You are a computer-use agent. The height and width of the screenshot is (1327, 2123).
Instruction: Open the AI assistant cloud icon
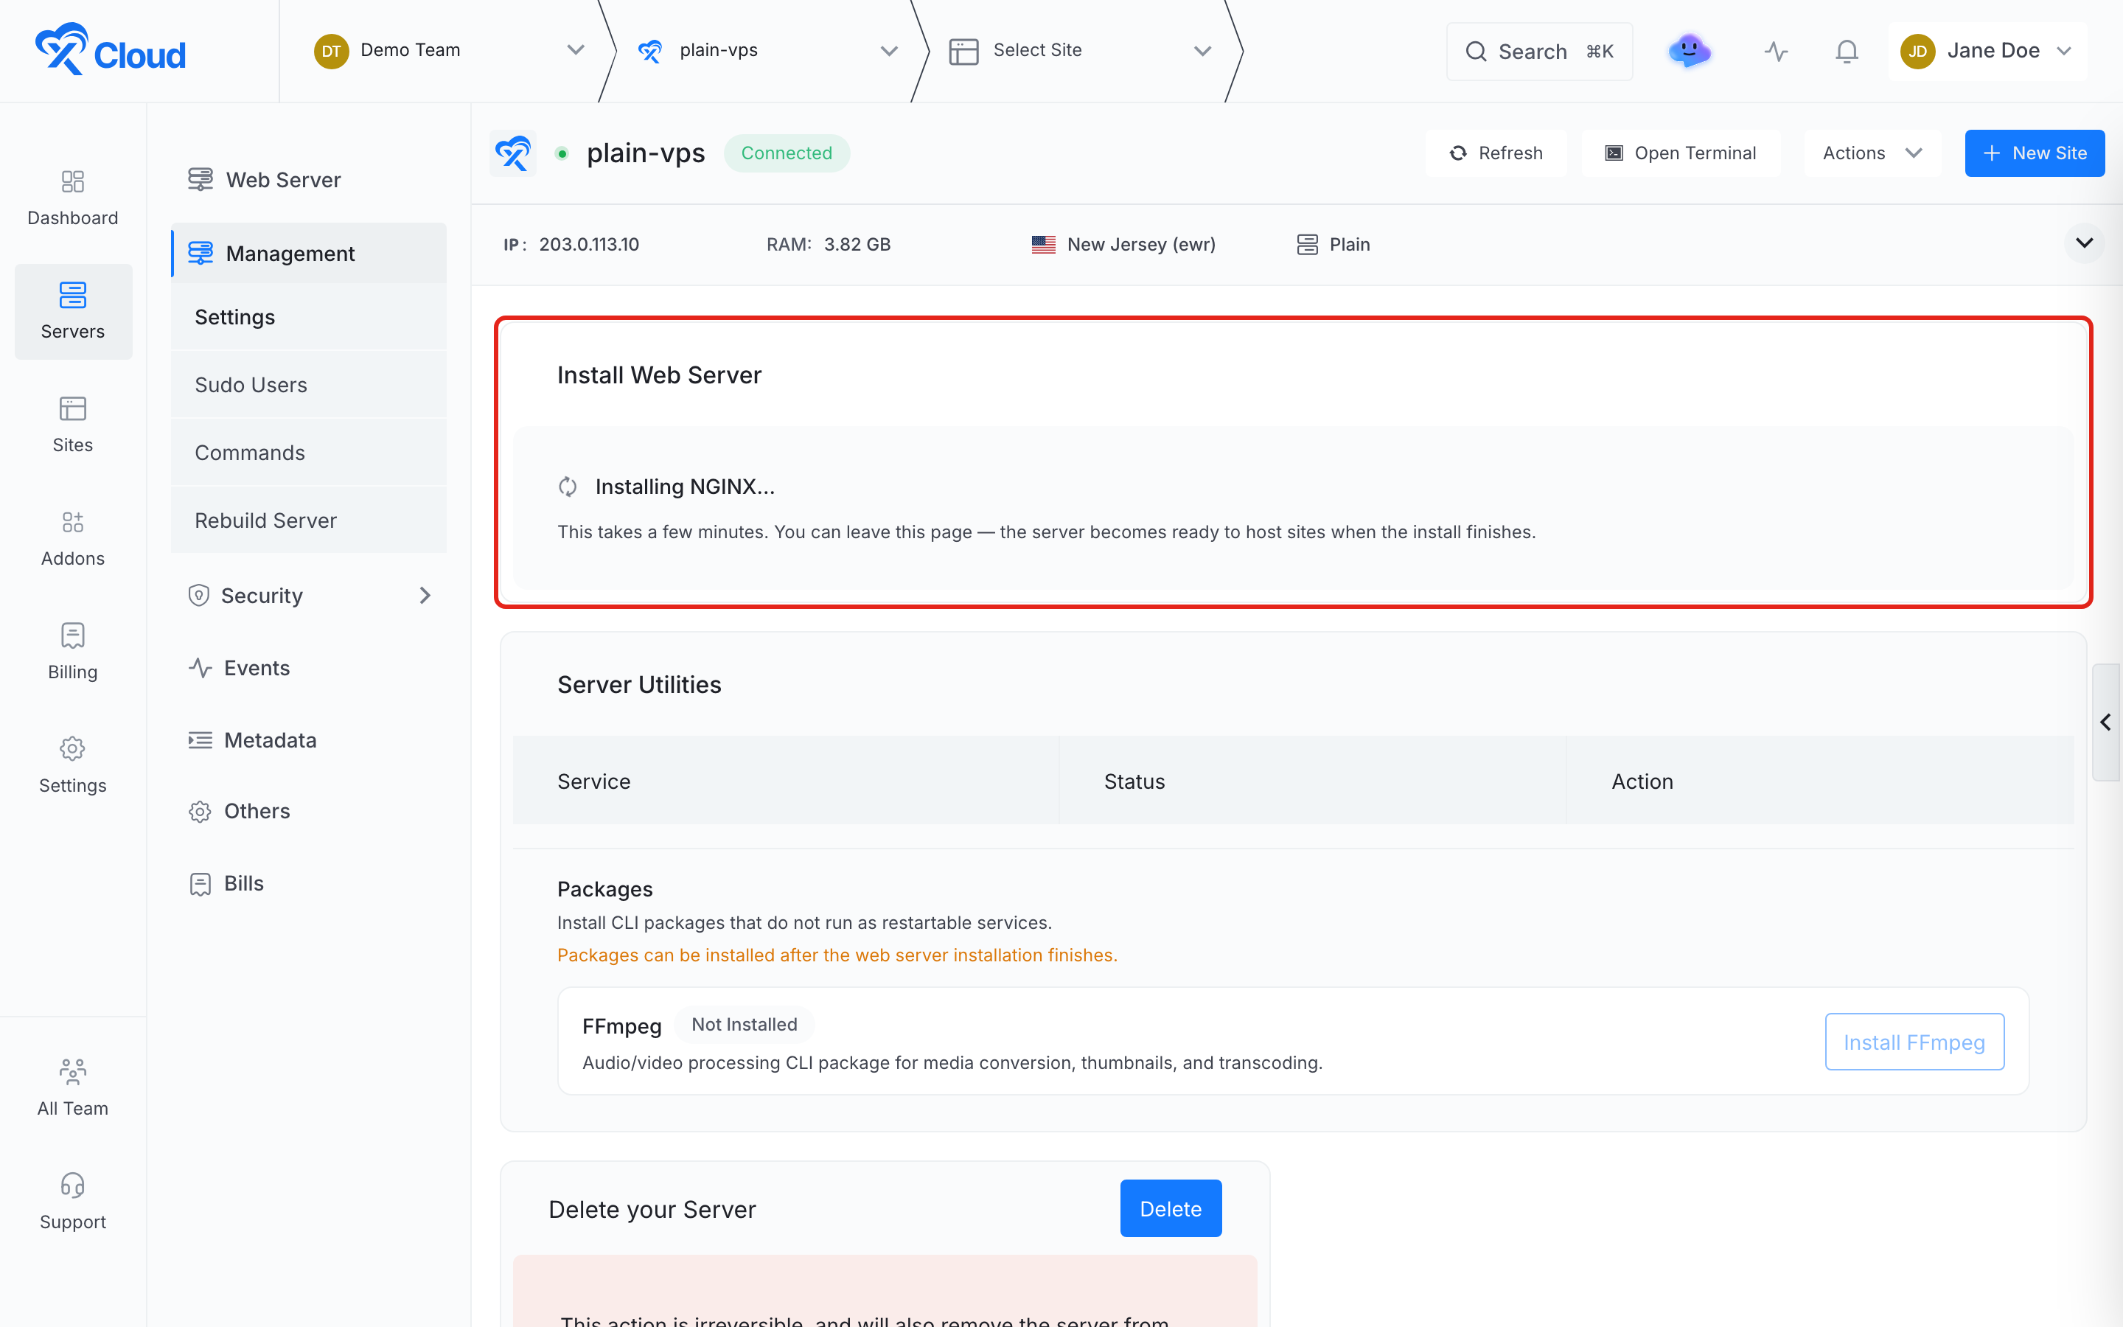tap(1689, 51)
